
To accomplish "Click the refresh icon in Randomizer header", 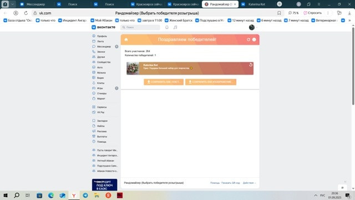I will click(248, 39).
